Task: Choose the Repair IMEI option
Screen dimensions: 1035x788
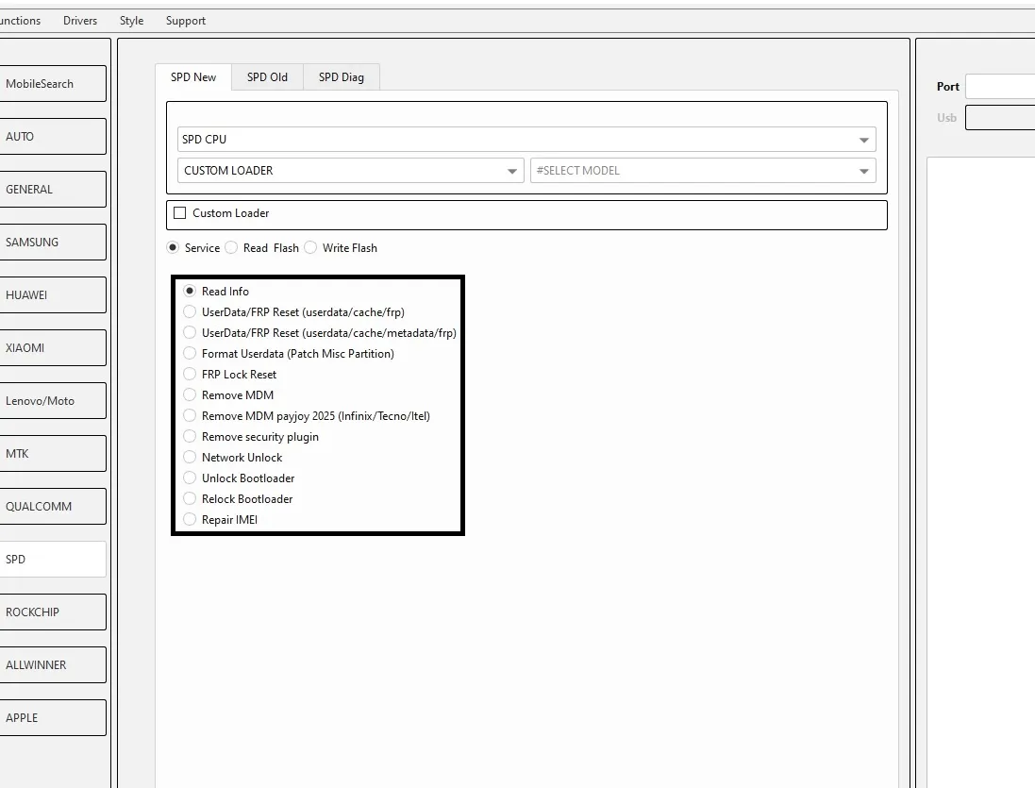Action: pos(191,520)
